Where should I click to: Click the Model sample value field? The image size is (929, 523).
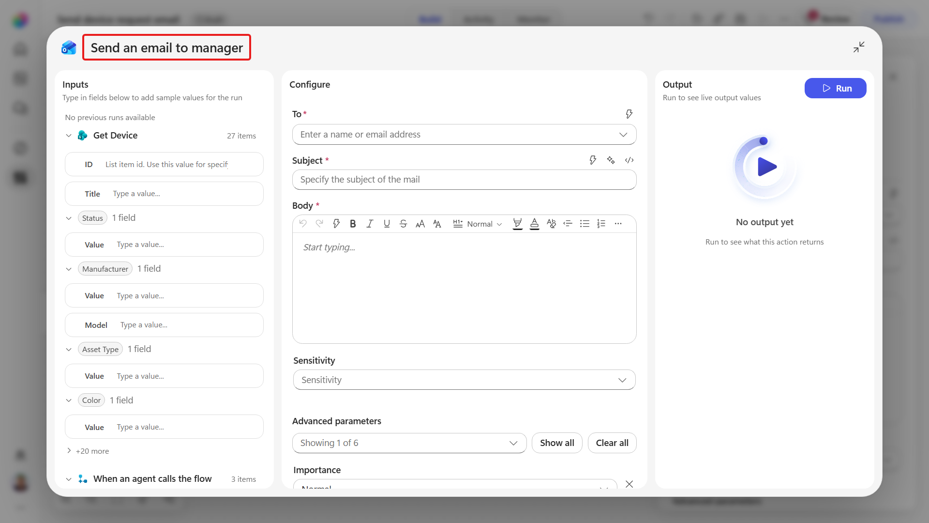164,325
